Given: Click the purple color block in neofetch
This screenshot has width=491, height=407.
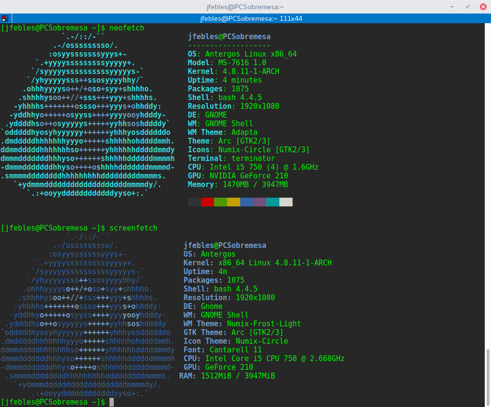Looking at the screenshot, I should click(x=260, y=202).
